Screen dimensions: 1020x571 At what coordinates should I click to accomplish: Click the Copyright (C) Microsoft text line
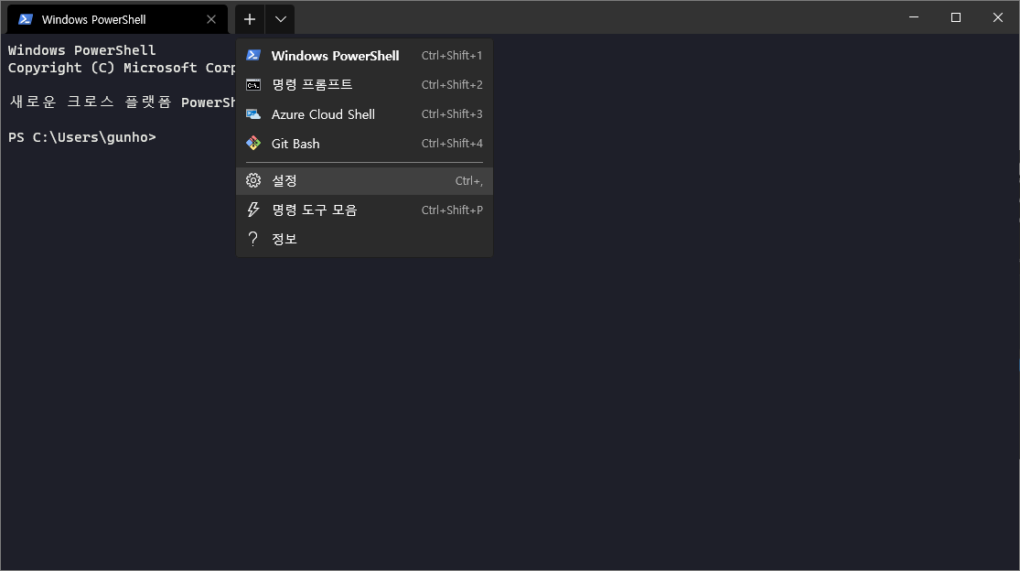[122, 68]
